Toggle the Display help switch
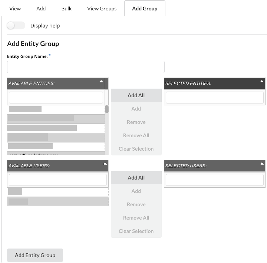The height and width of the screenshot is (263, 267). [16, 26]
